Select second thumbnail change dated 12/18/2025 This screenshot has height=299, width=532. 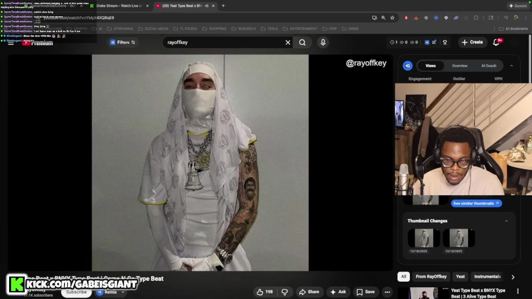click(x=459, y=238)
